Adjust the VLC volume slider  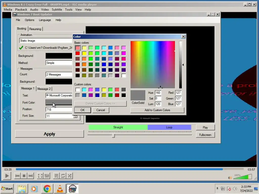pos(243,177)
